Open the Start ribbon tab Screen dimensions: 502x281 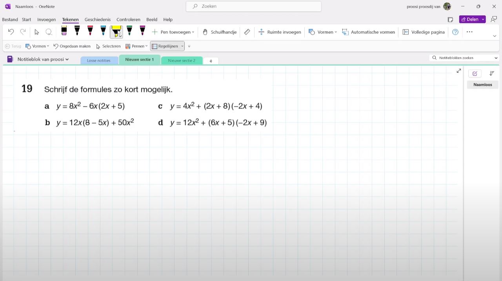(x=26, y=20)
